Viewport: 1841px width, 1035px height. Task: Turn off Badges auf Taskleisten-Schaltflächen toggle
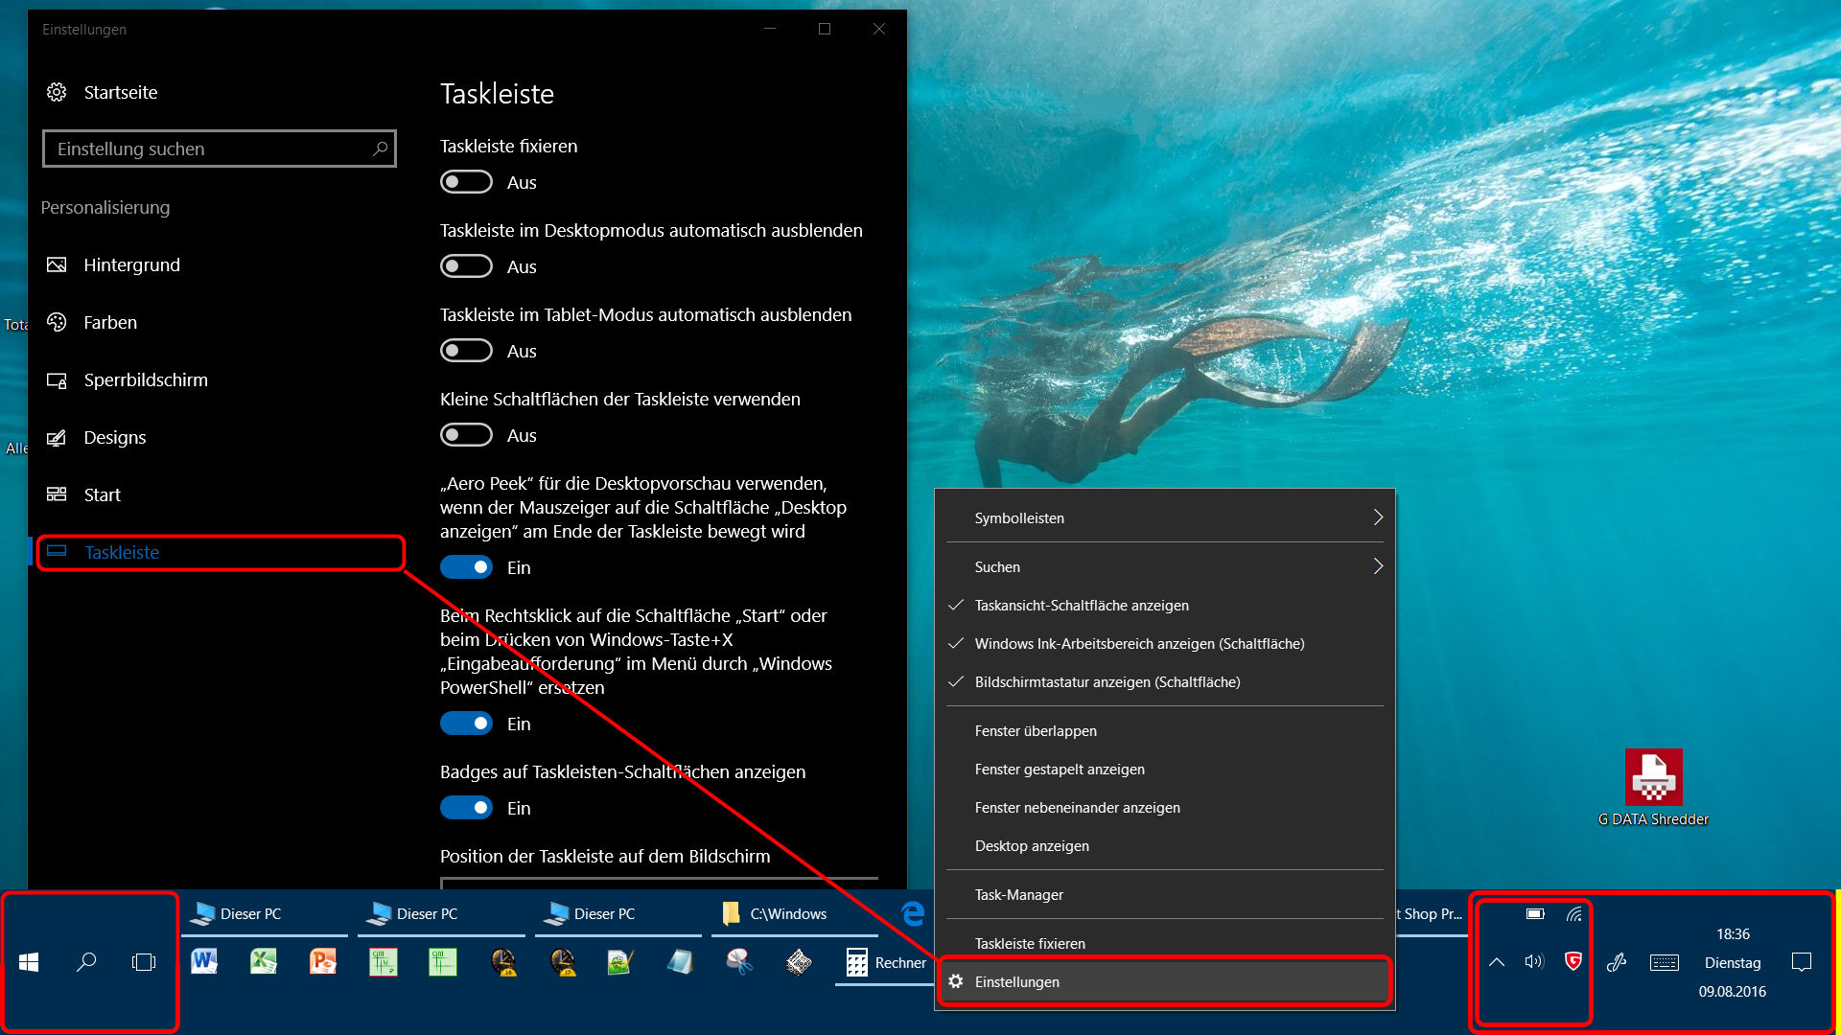(x=466, y=808)
